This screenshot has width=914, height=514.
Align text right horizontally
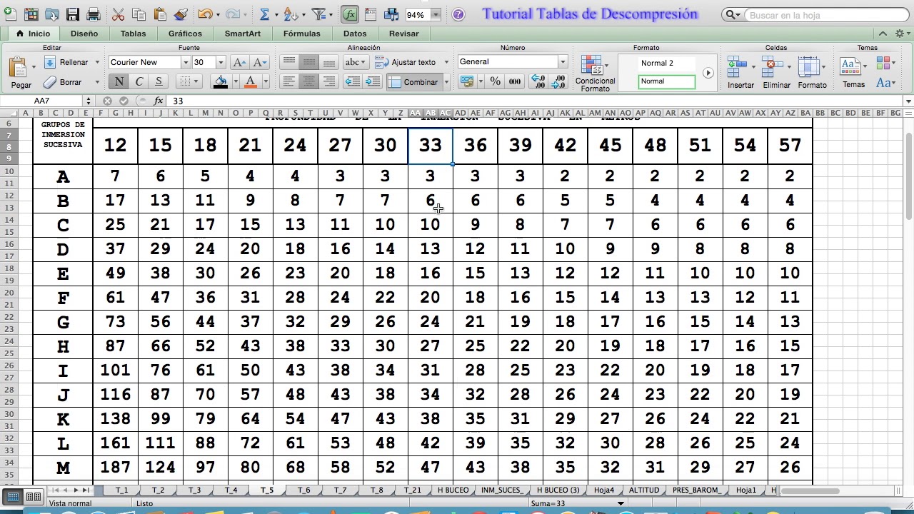pos(328,82)
